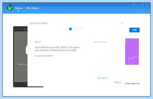Click the HiSuite logo icon

pos(10,7)
